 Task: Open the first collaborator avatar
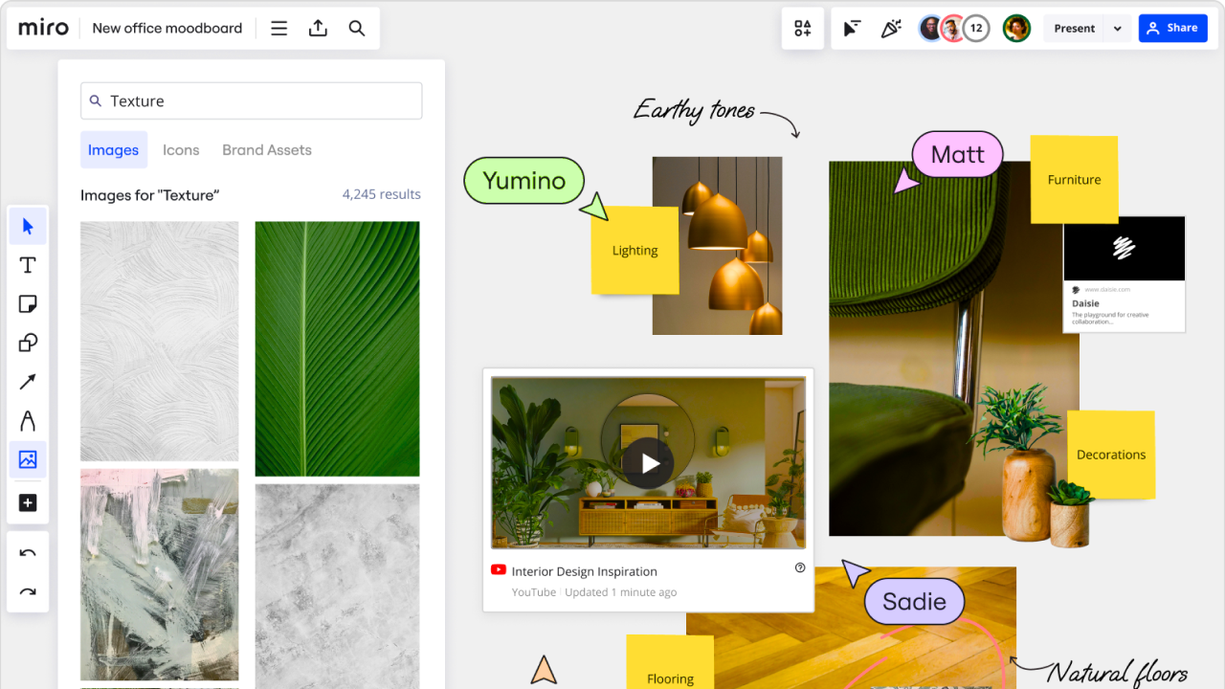coord(931,29)
